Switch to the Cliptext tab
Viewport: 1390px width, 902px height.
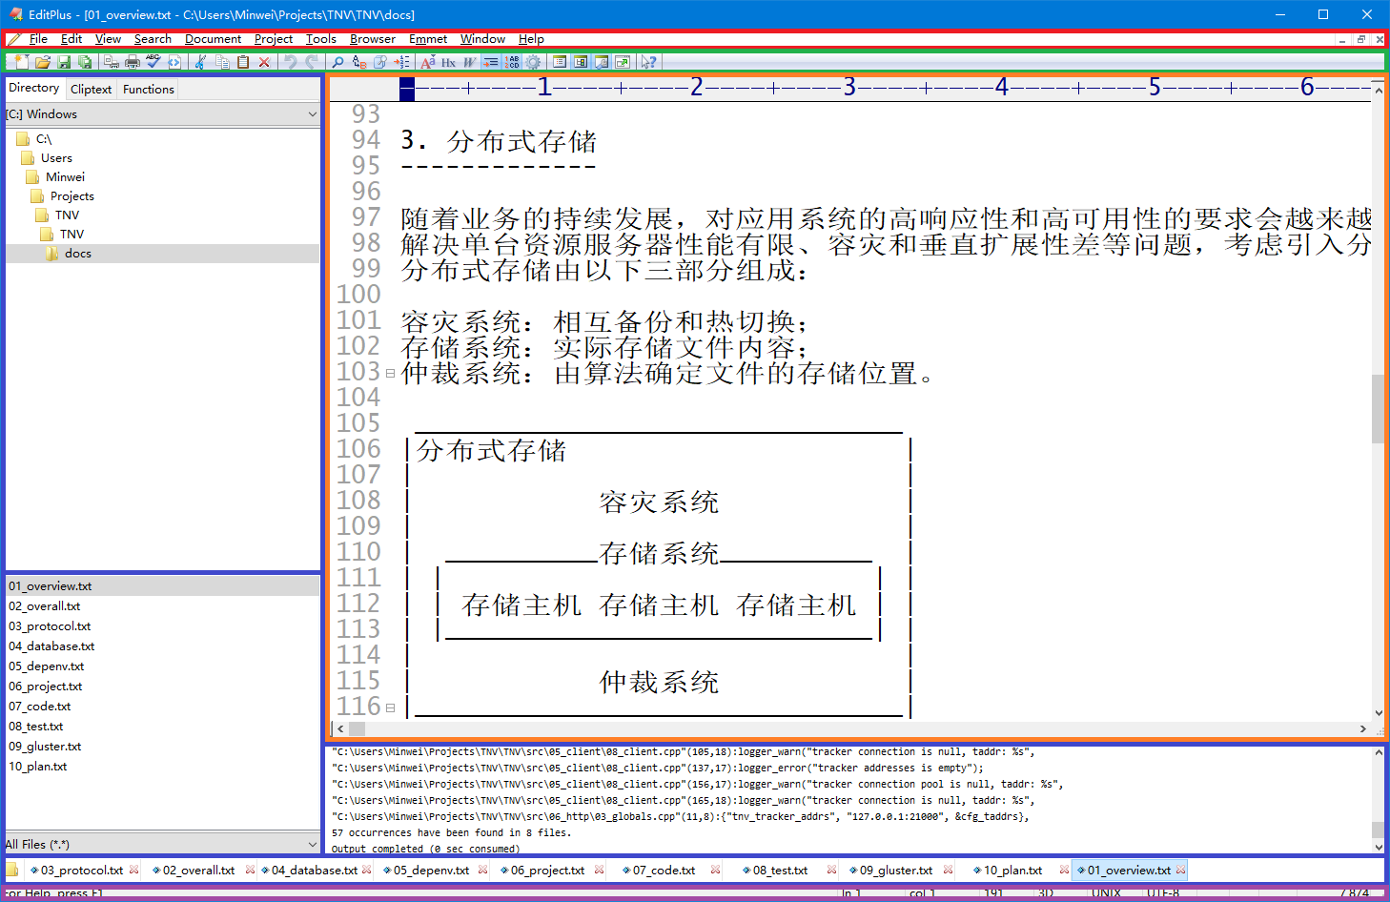coord(92,89)
